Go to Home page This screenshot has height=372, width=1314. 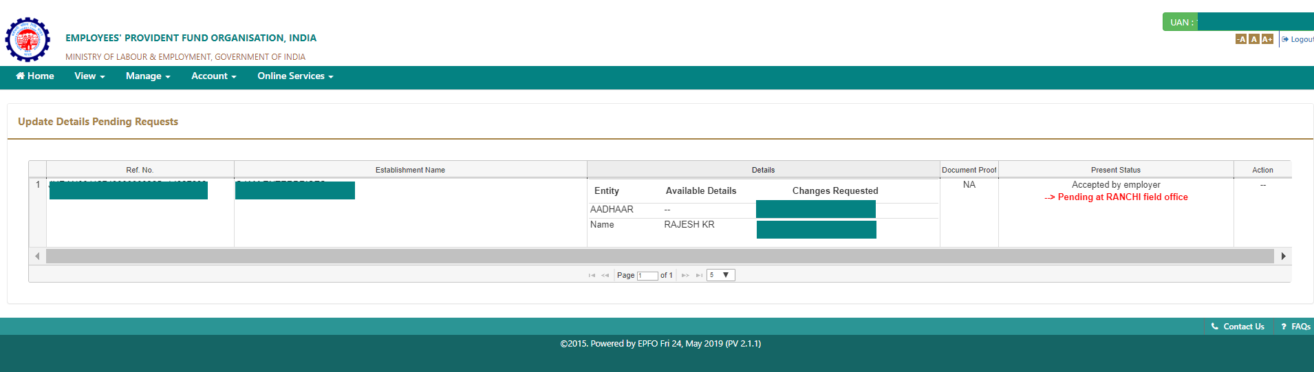coord(35,76)
